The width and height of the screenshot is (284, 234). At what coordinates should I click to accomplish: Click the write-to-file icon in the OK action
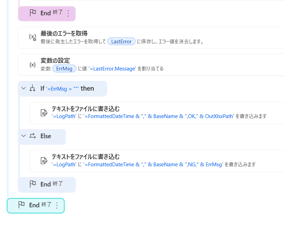(x=44, y=112)
